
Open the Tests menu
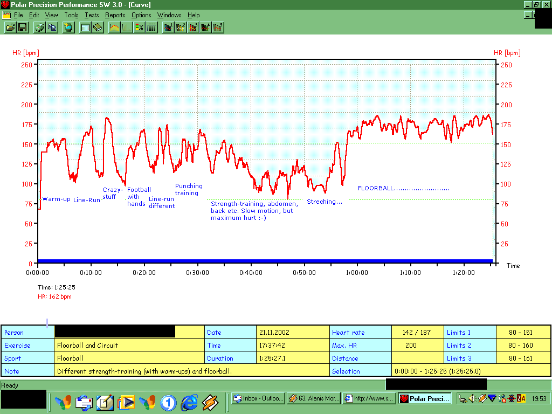(x=91, y=15)
